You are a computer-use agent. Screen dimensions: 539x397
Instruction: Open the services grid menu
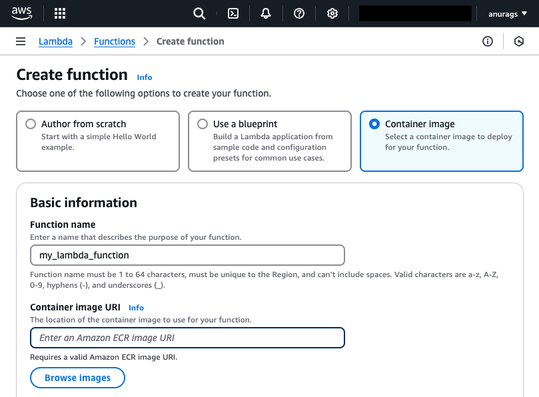pos(60,13)
